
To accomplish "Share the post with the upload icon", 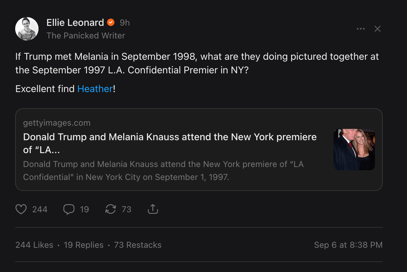I will (x=153, y=209).
